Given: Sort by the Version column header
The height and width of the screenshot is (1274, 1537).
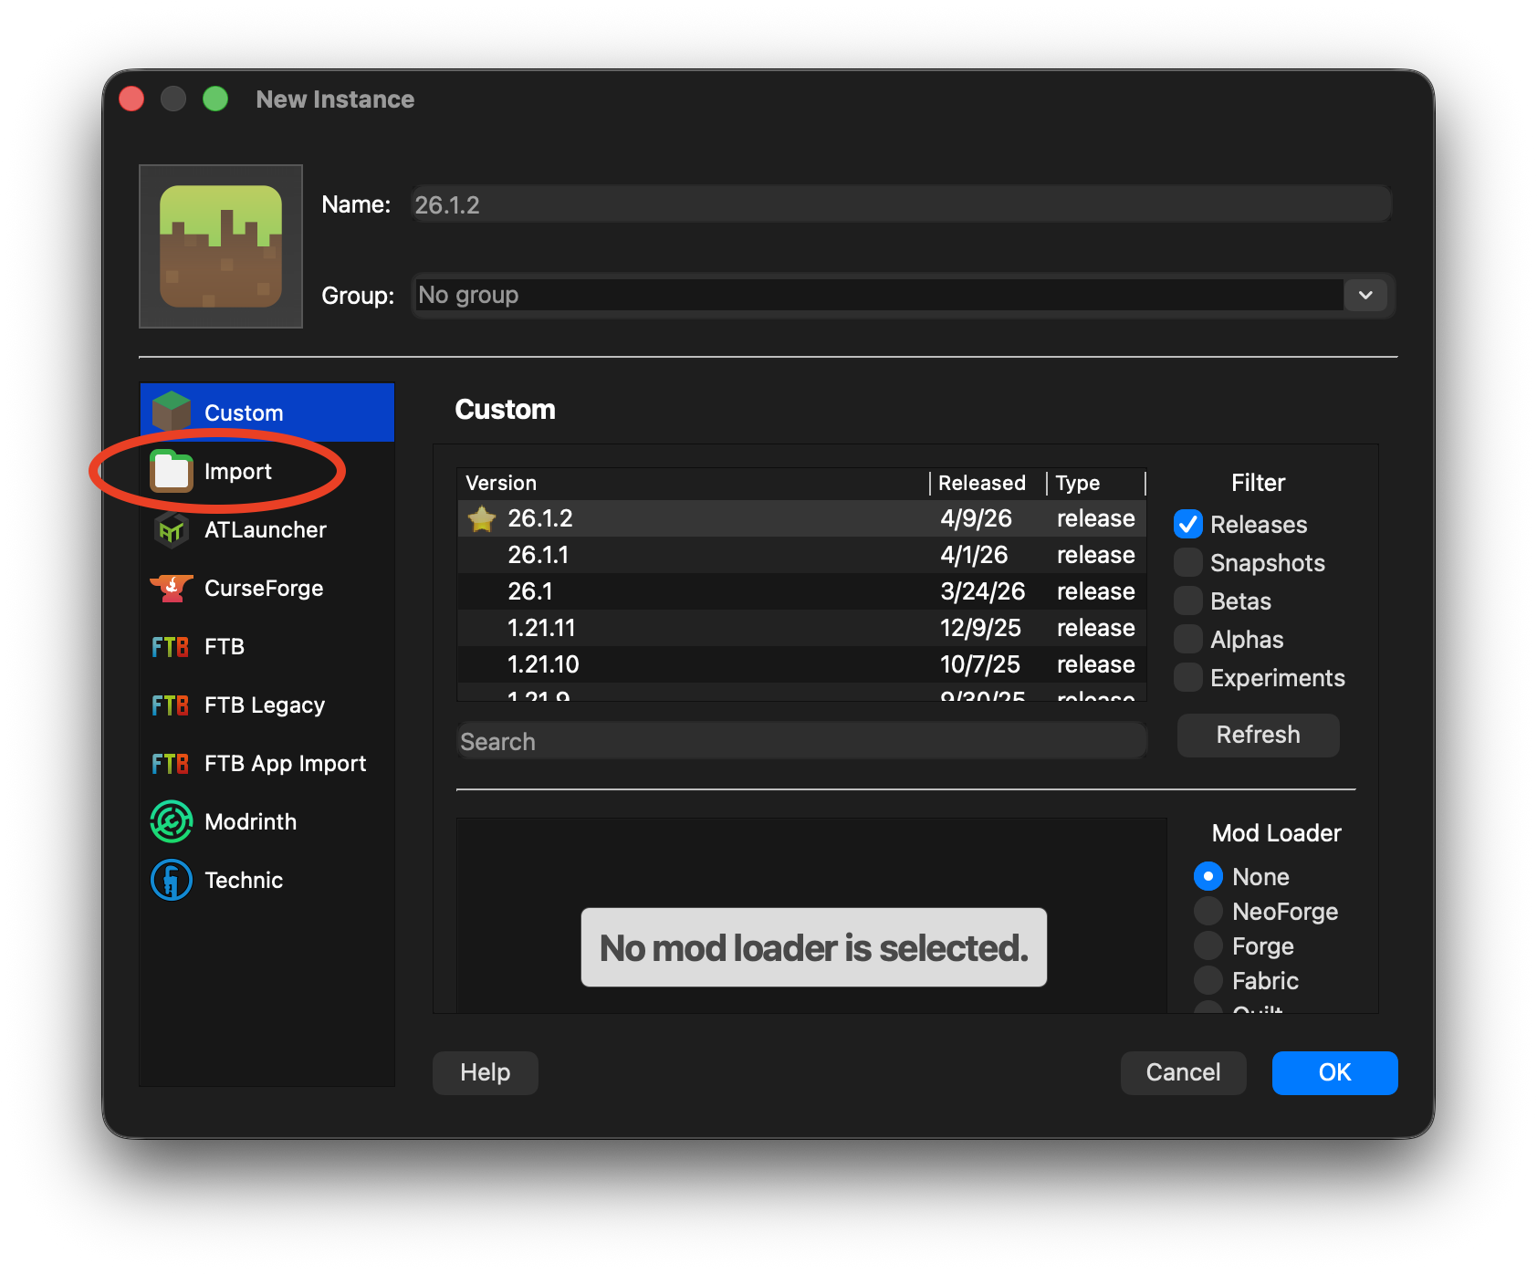Looking at the screenshot, I should 502,483.
